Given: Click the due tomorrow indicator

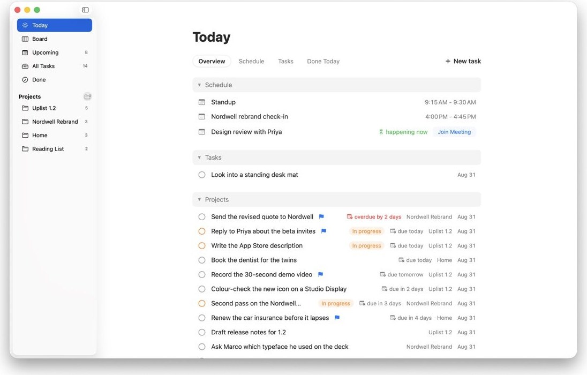Looking at the screenshot, I should click(x=401, y=275).
